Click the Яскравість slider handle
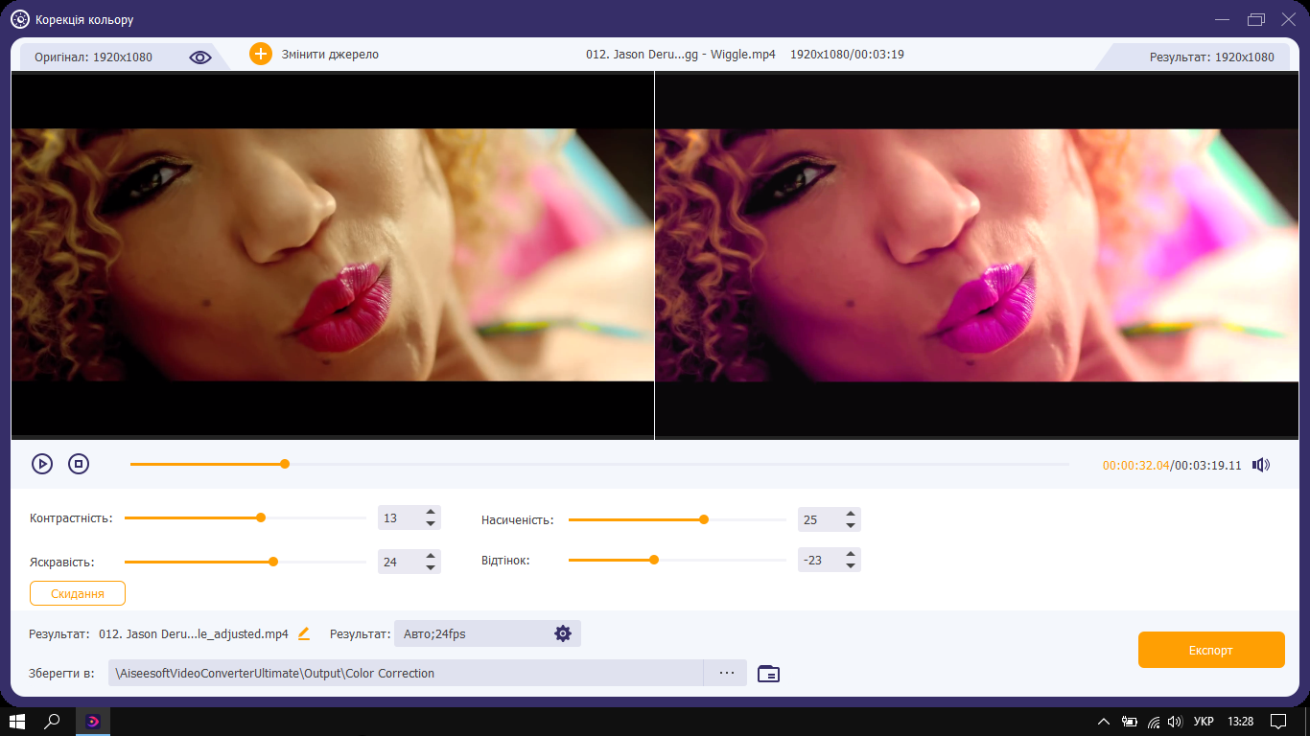The image size is (1310, 736). (273, 562)
